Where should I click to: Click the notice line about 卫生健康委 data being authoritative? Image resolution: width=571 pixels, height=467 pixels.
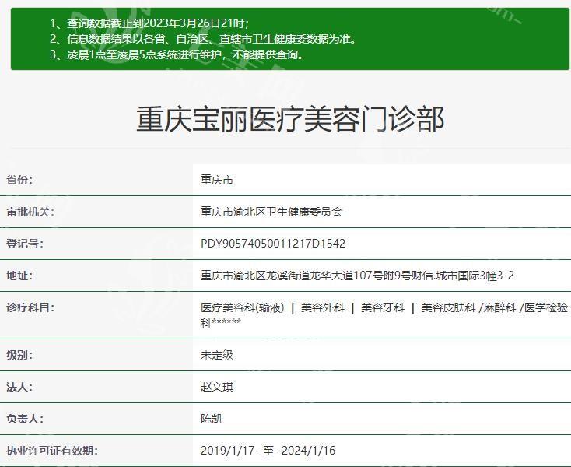tap(202, 39)
